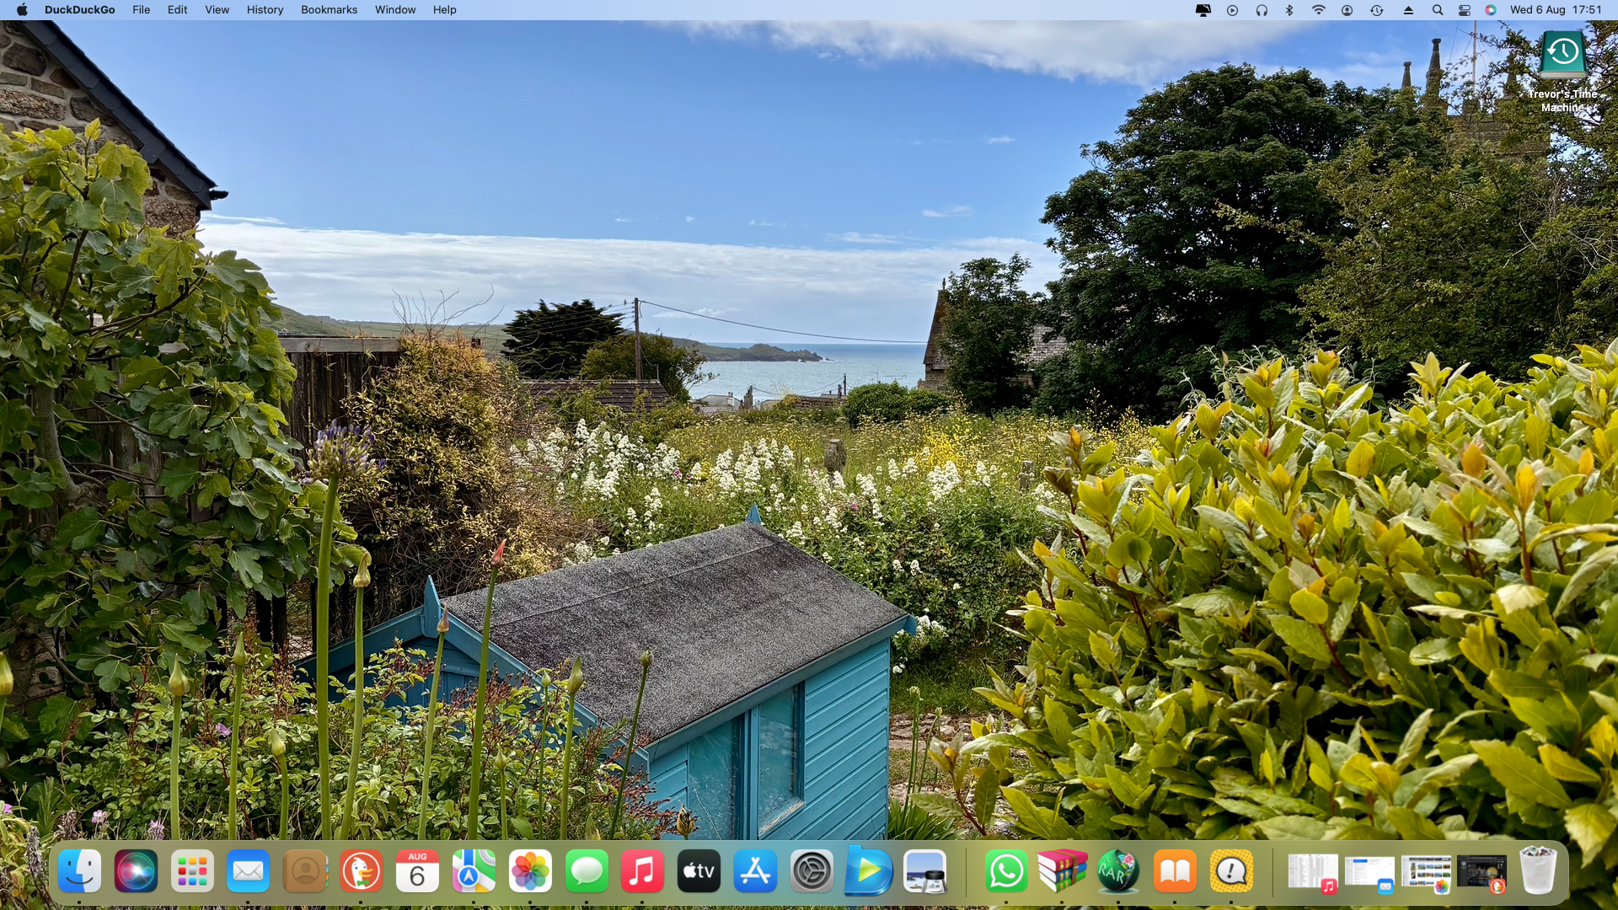The width and height of the screenshot is (1618, 910).
Task: Expand the Wi-Fi status menu
Action: [1318, 10]
